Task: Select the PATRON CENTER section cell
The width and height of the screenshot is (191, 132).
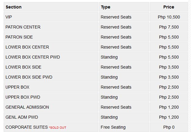Action: click(x=51, y=27)
